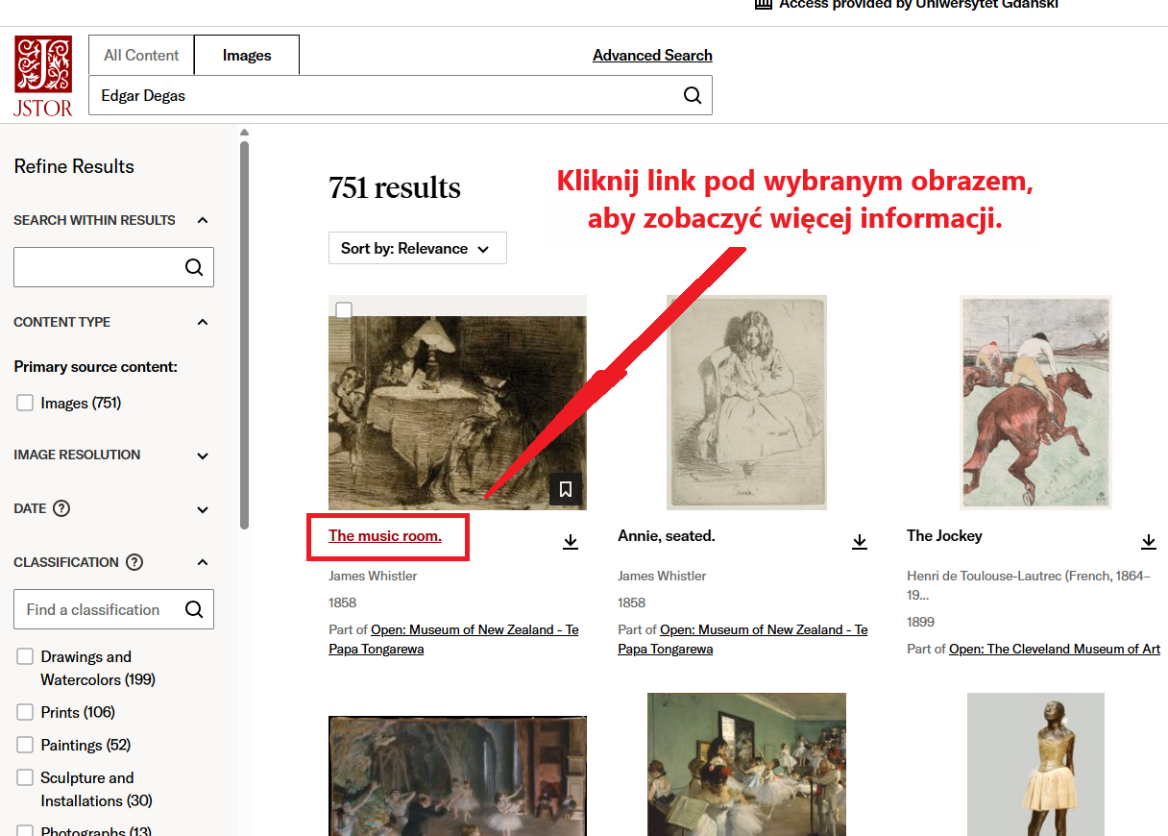The image size is (1168, 836).
Task: Download The Jockey image
Action: (1148, 542)
